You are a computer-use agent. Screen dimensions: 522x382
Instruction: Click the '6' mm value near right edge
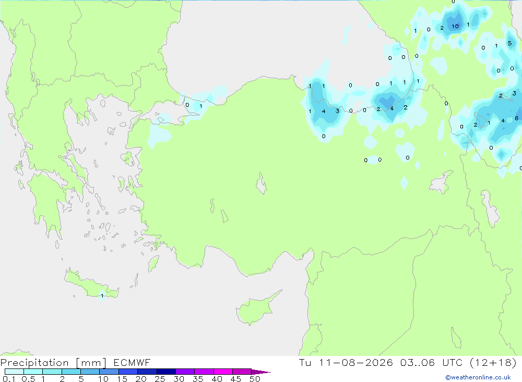(516, 118)
